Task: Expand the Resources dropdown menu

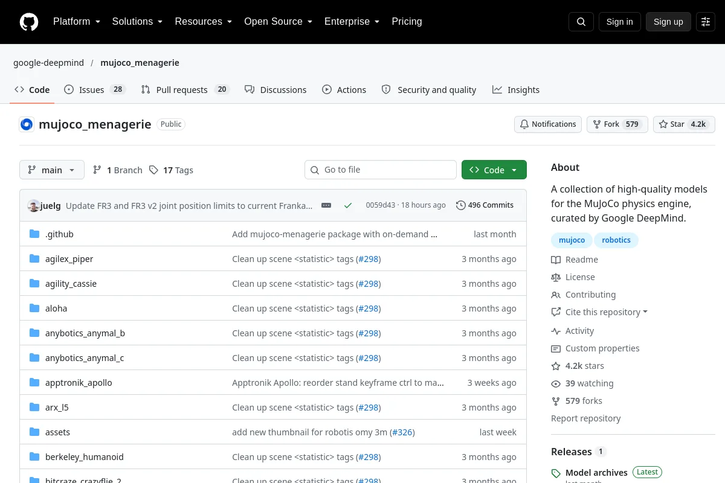Action: (x=204, y=22)
